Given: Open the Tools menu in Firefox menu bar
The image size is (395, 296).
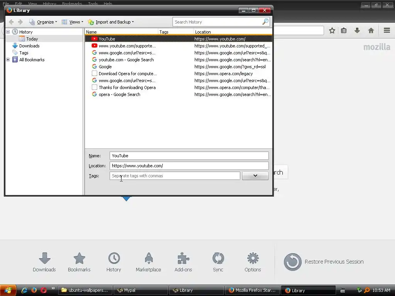Looking at the screenshot, I should [93, 3].
